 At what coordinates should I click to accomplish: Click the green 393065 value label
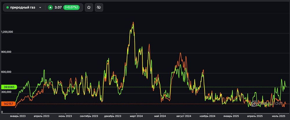click(x=9, y=87)
